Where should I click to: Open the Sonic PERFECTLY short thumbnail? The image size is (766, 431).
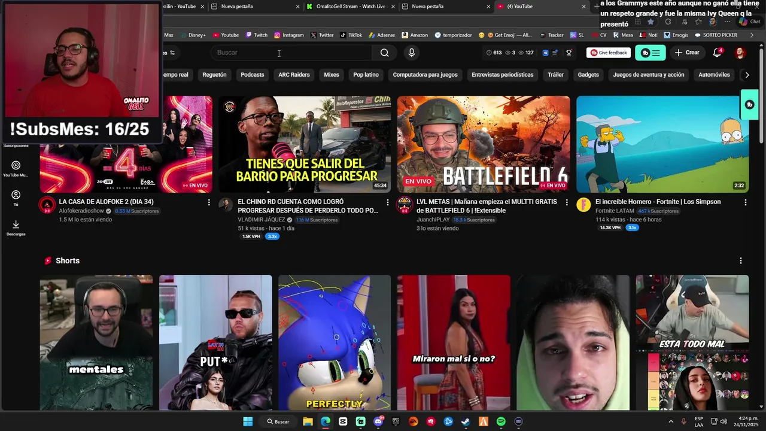(335, 342)
